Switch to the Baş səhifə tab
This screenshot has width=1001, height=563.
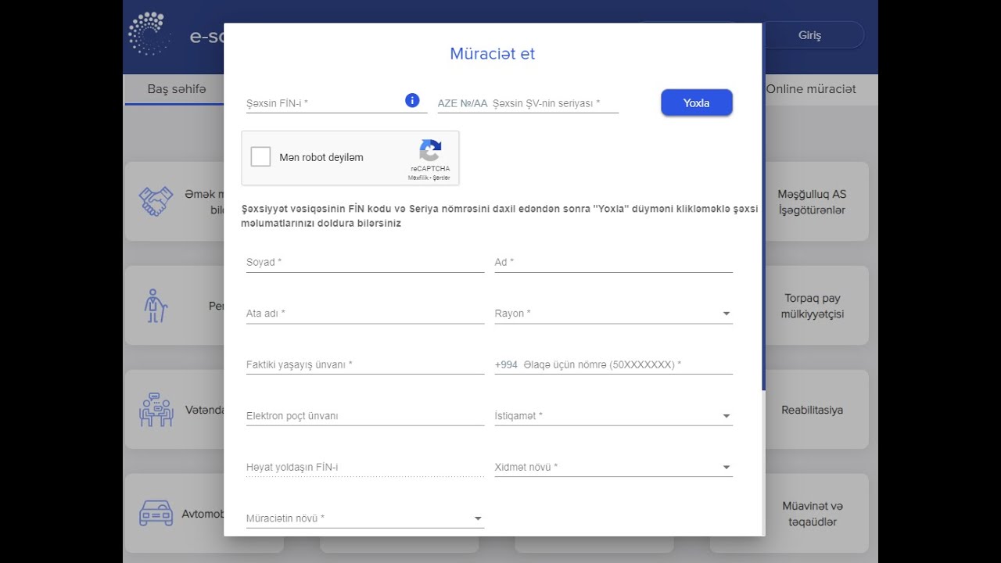[177, 89]
